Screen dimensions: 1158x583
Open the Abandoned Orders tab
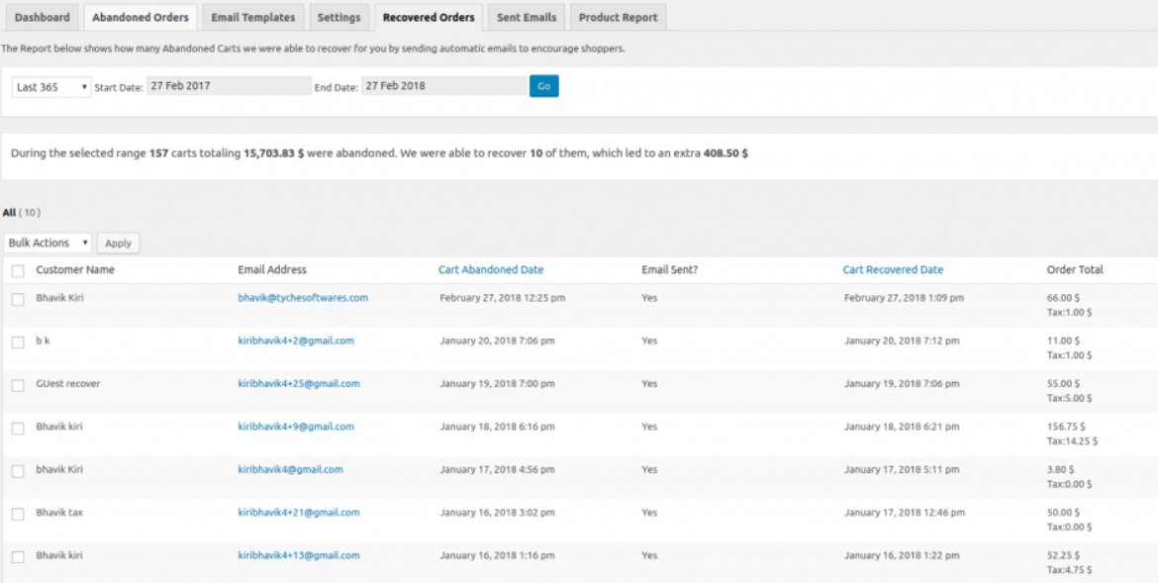tap(141, 18)
